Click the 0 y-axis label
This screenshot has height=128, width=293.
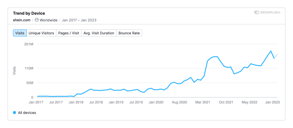32,97
